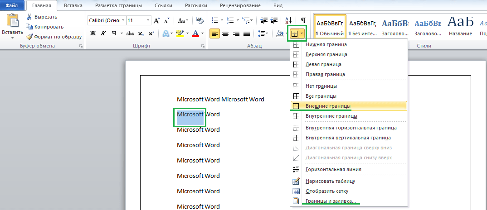Image resolution: width=487 pixels, height=210 pixels.
Task: Select Все границы menu item
Action: point(349,96)
